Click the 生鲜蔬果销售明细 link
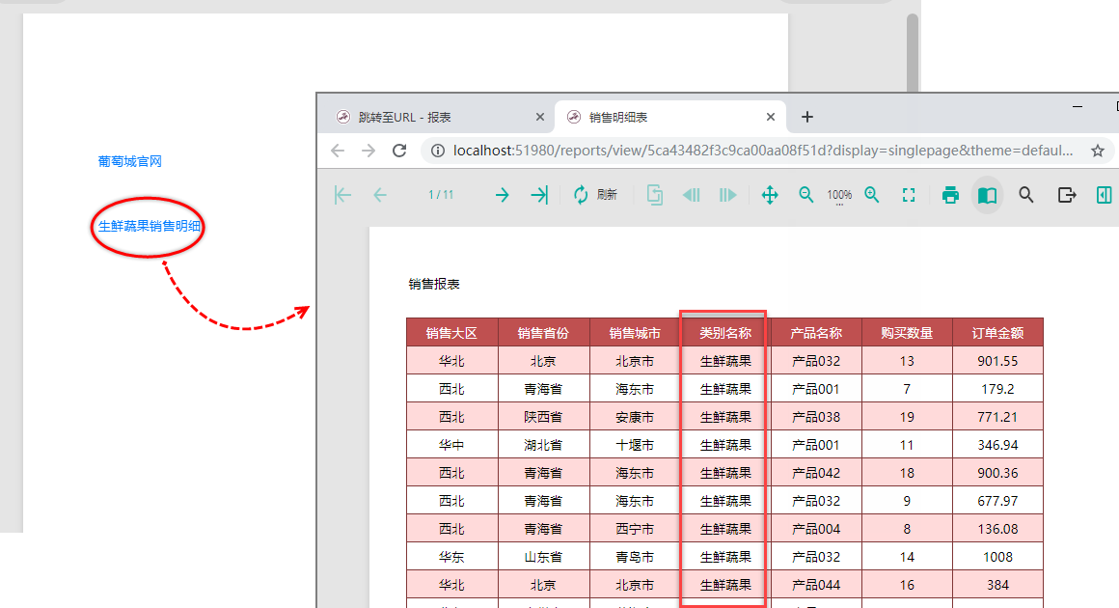 coord(150,226)
